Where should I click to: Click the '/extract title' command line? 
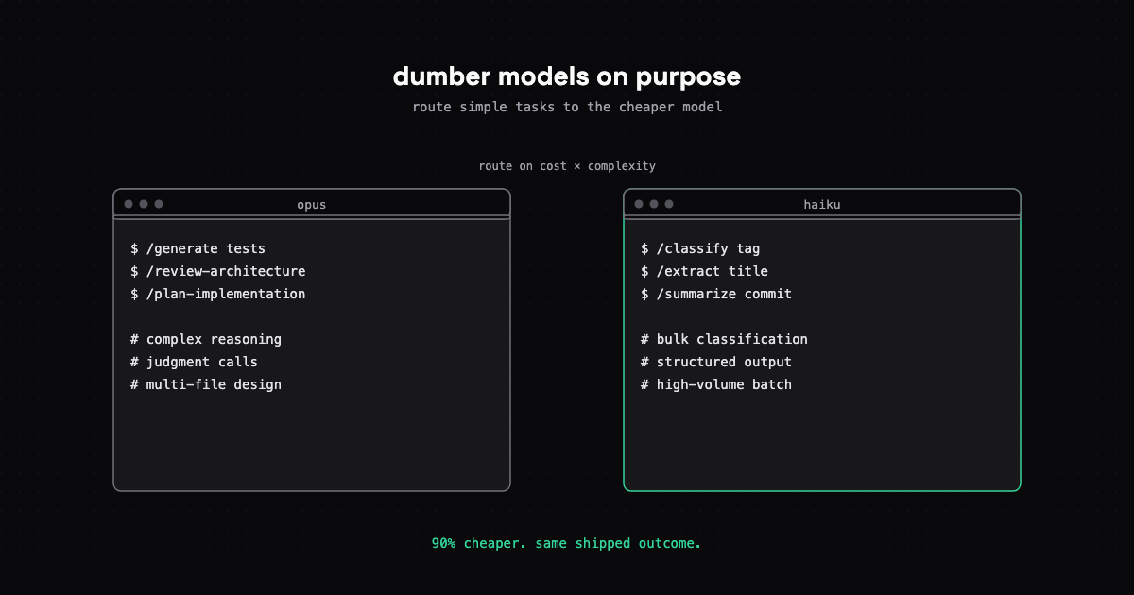[x=704, y=271]
